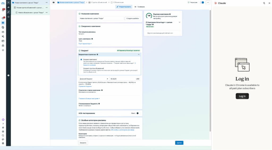Select the Бюджет группы объявлений radio option

click(x=81, y=68)
